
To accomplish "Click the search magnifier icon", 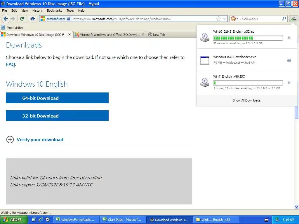I will point(284,19).
